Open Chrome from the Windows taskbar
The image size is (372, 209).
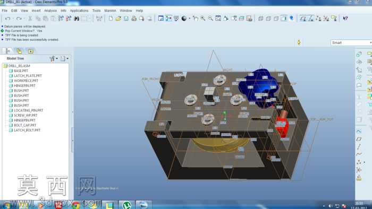75,205
